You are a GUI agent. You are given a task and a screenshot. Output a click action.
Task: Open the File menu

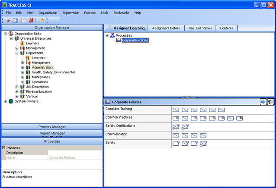[8, 13]
